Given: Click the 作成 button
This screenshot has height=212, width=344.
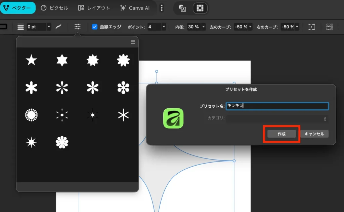Looking at the screenshot, I should [x=282, y=134].
